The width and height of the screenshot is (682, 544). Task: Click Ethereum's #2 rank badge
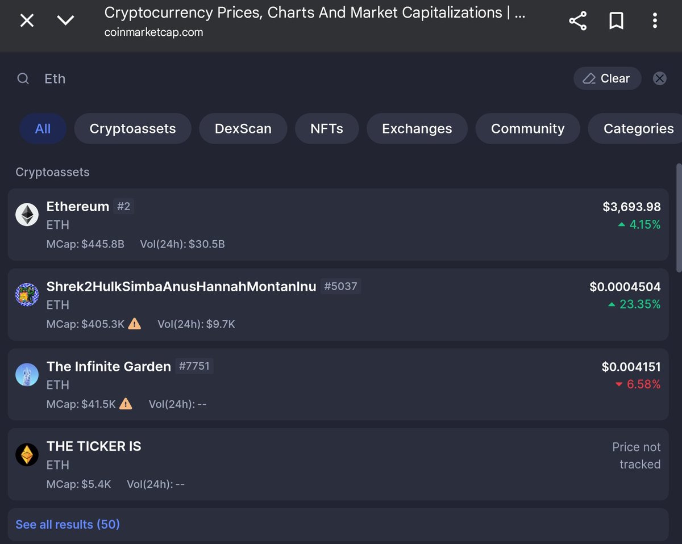point(124,206)
